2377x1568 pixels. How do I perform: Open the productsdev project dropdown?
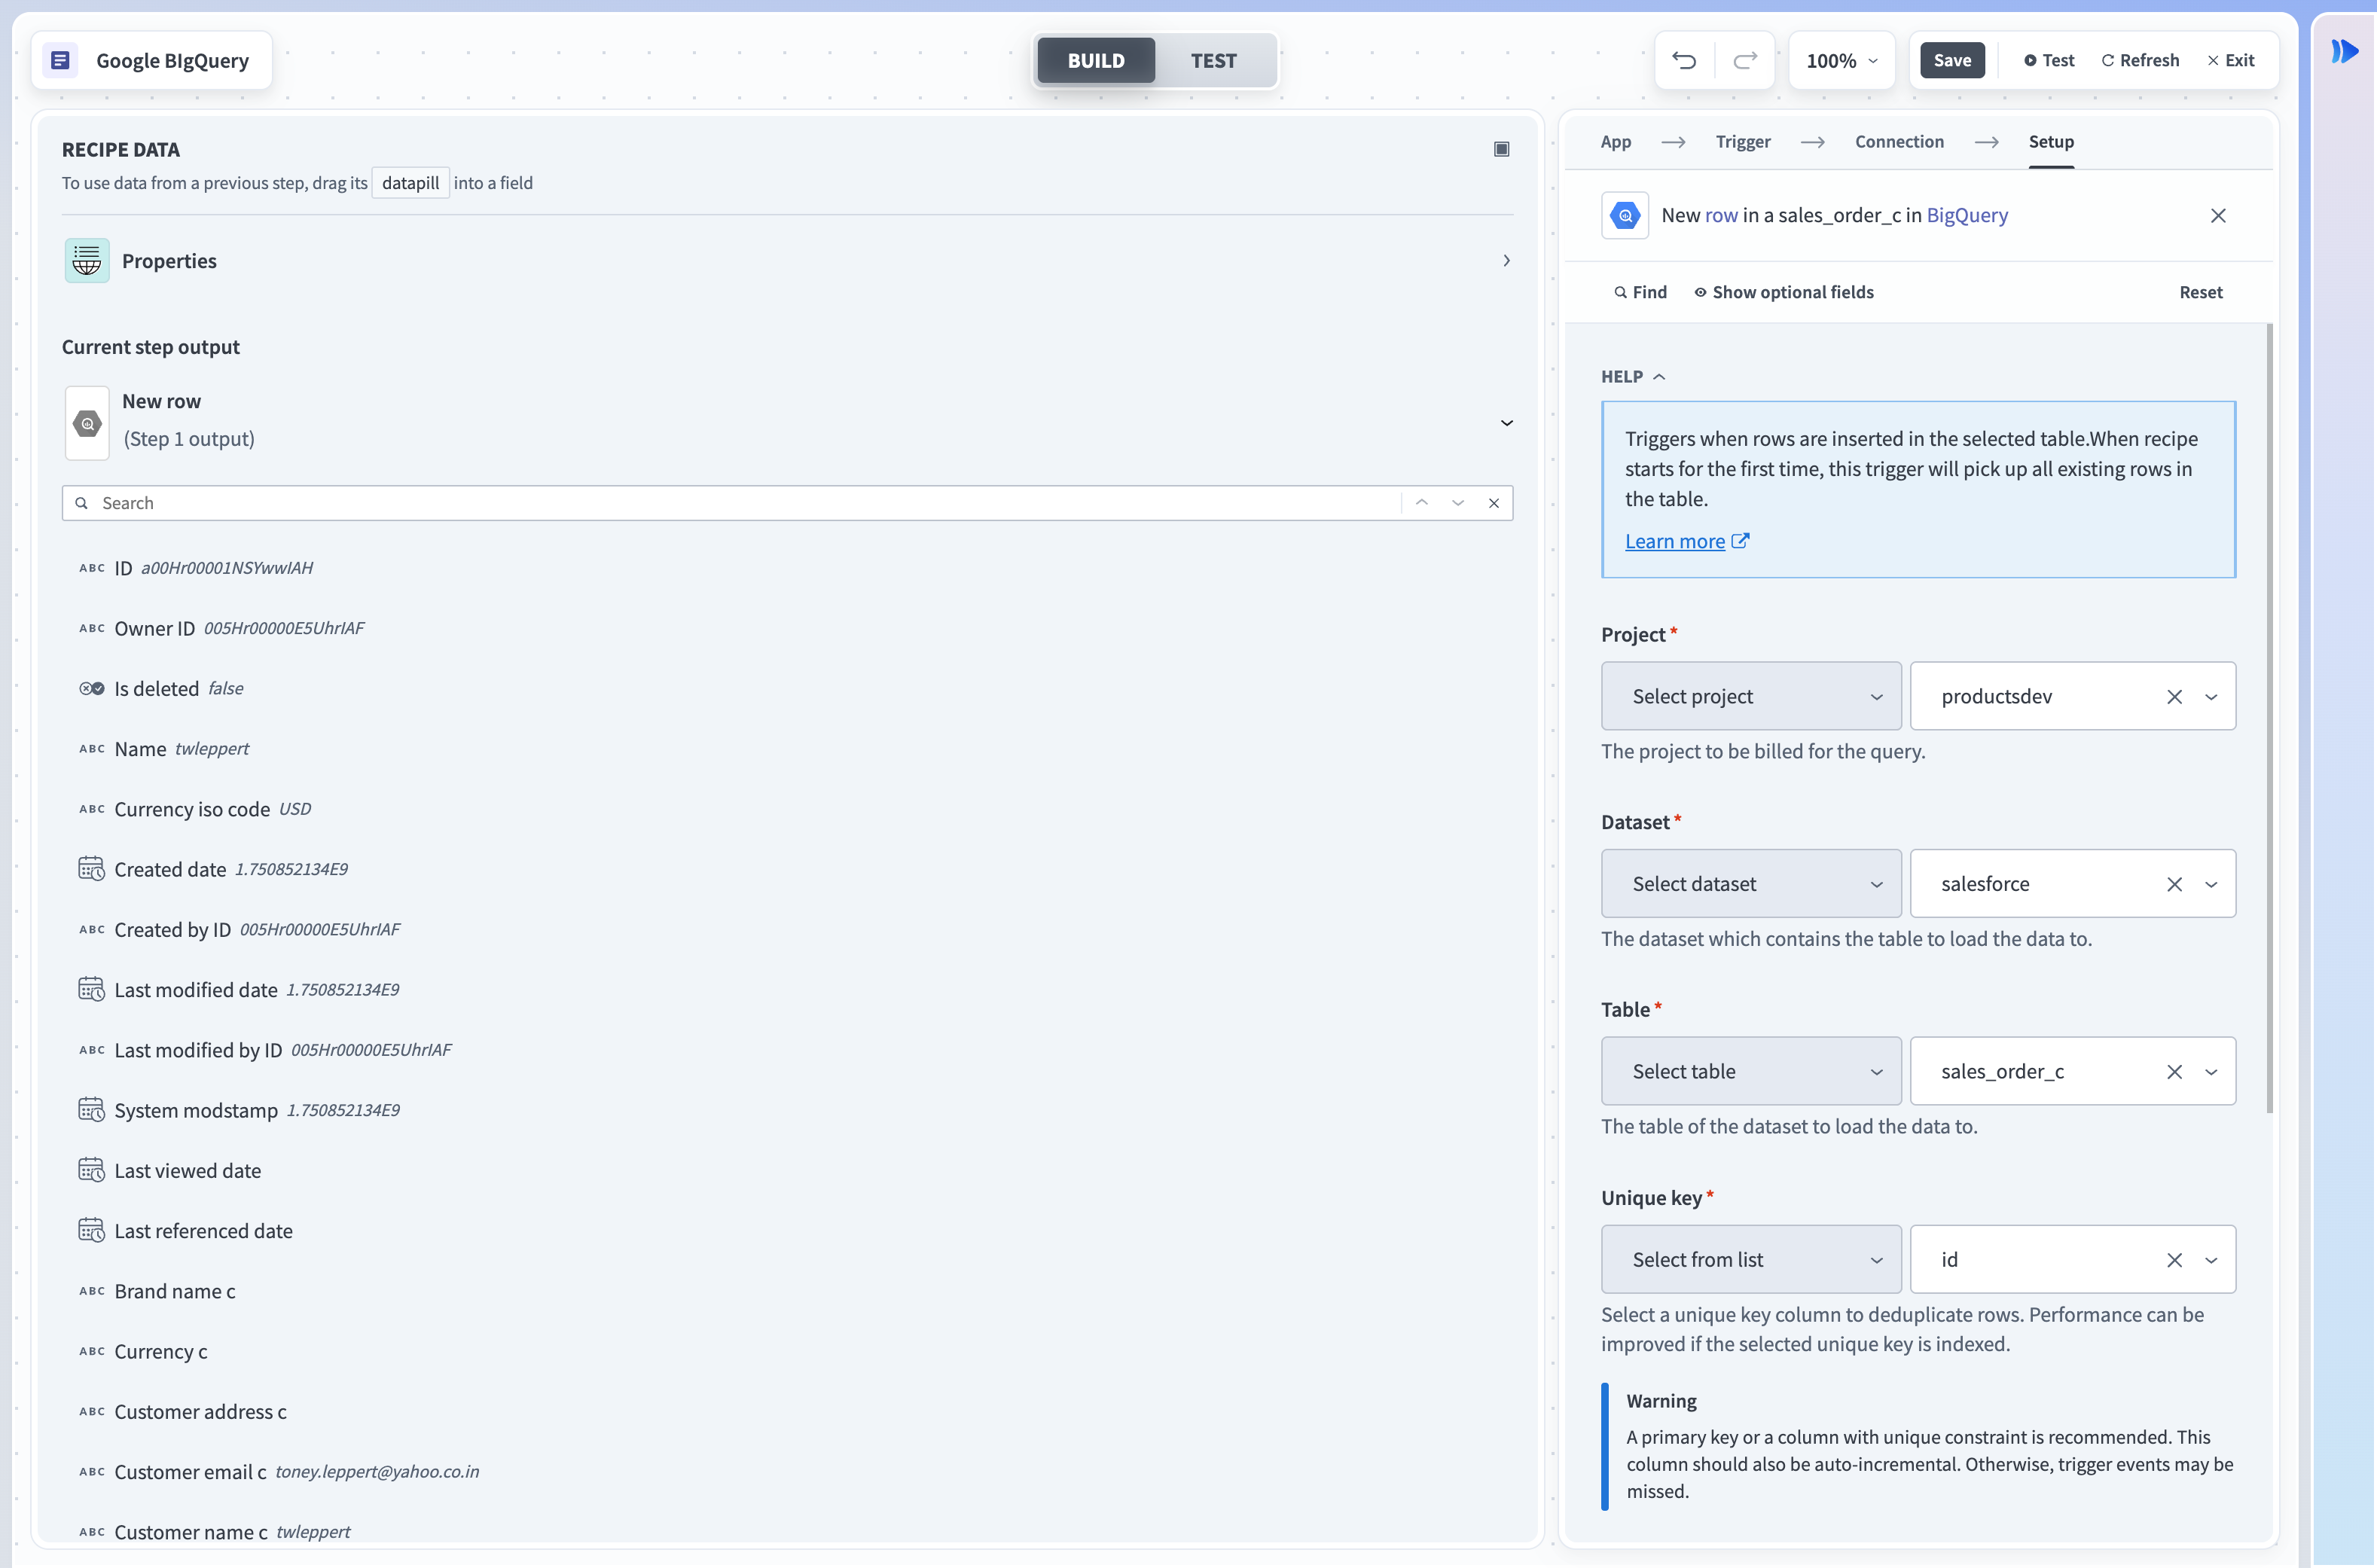pos(2211,697)
